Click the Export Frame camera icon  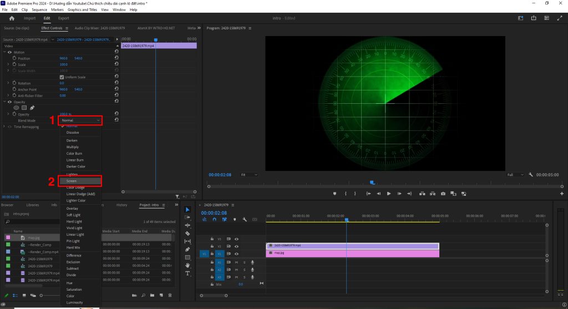[443, 194]
